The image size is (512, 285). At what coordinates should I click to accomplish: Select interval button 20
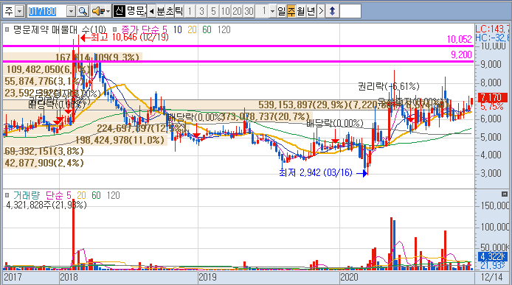coord(237,11)
